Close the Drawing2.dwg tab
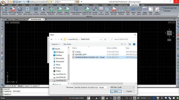This screenshot has height=100, width=179. [43, 19]
